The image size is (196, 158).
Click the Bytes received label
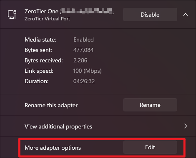[44, 60]
